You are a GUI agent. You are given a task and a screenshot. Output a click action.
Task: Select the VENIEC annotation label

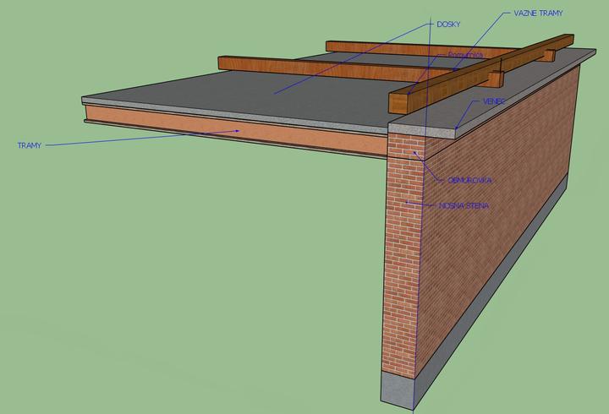point(495,101)
